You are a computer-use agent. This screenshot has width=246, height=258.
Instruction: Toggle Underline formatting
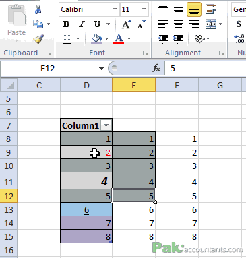click(97, 24)
